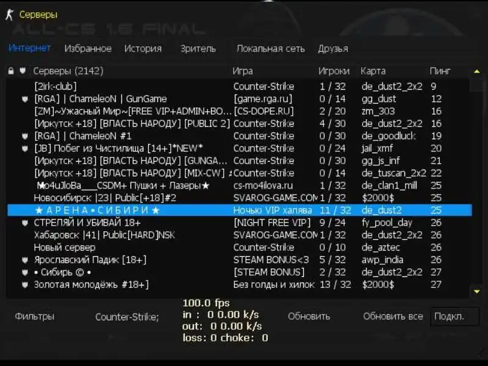Sort by the lock password column icon
The width and height of the screenshot is (488, 366).
click(x=11, y=71)
